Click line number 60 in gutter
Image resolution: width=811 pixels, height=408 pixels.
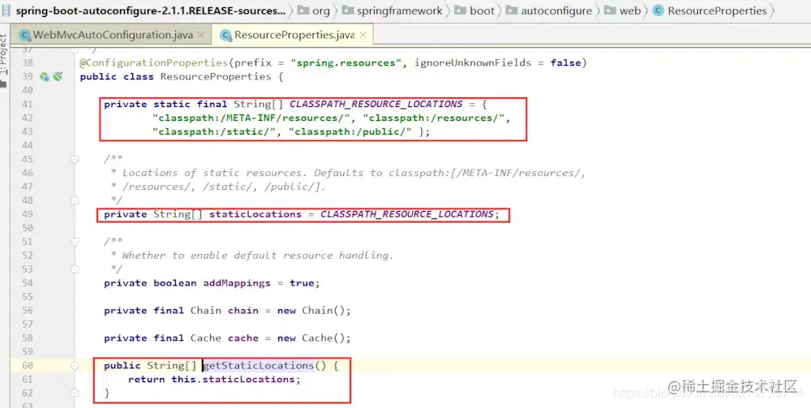27,366
